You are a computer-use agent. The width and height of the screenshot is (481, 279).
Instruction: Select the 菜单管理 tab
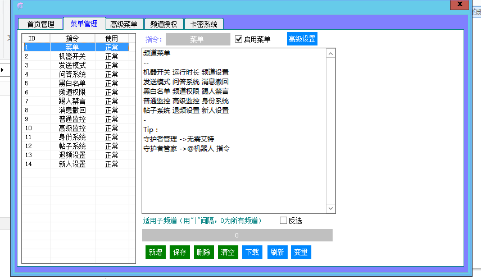[84, 24]
